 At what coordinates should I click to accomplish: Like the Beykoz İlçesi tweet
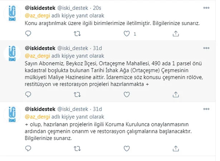126,95
